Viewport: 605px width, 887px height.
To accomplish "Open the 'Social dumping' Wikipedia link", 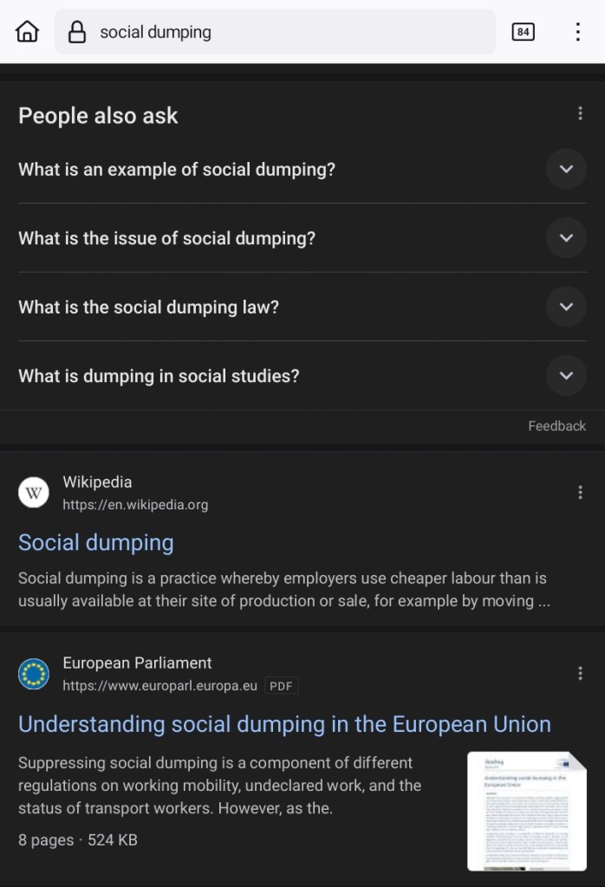I will [96, 543].
